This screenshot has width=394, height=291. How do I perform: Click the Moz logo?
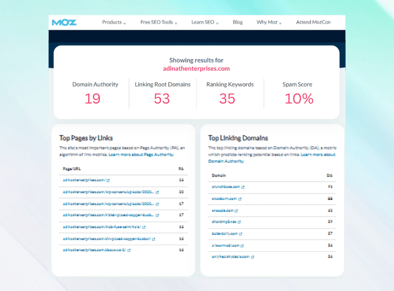64,23
